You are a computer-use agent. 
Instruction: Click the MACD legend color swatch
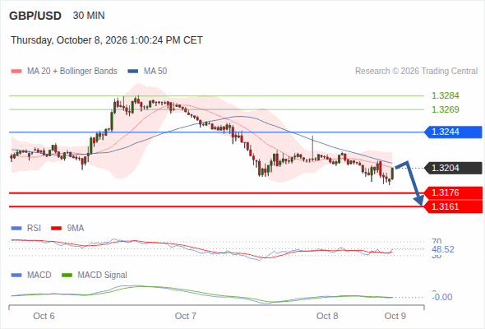[x=16, y=276]
